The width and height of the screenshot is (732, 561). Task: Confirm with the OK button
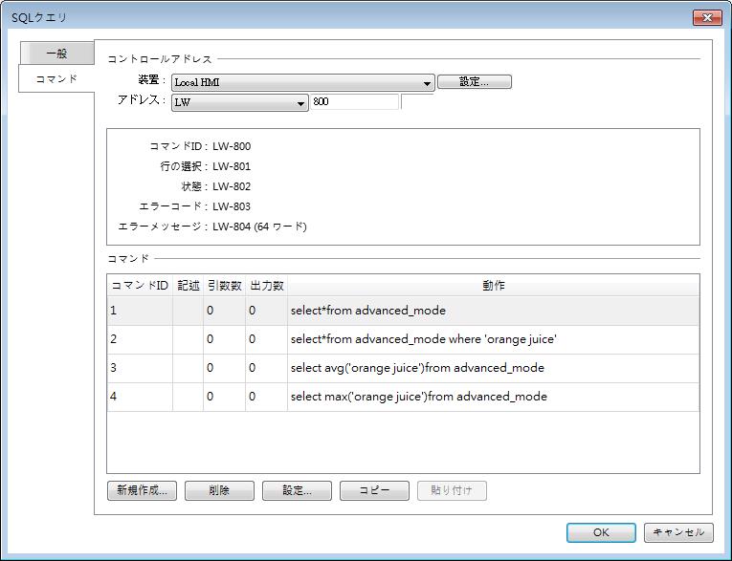(600, 532)
